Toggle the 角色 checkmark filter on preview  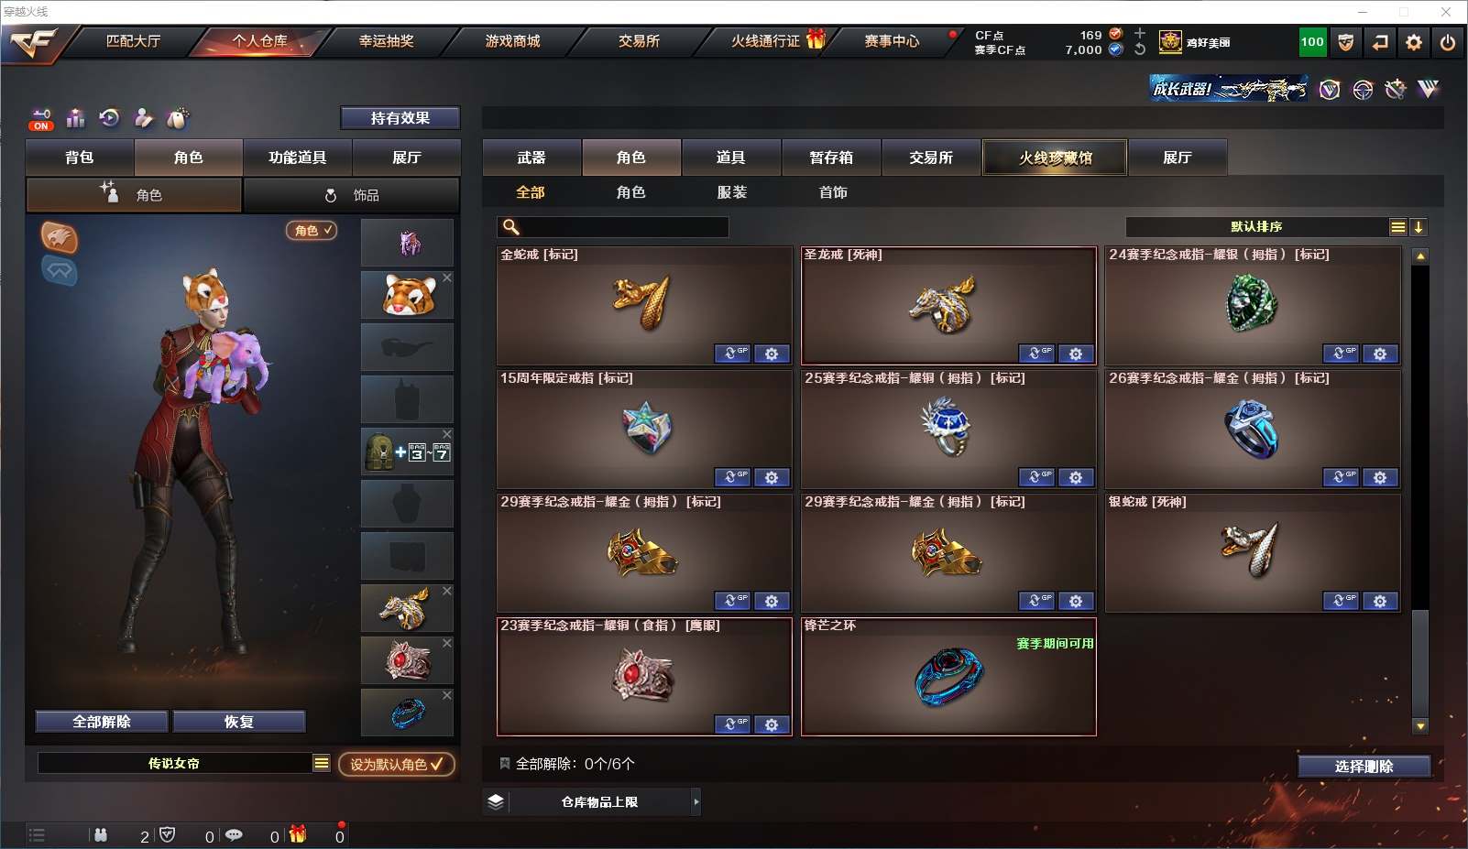click(x=312, y=231)
